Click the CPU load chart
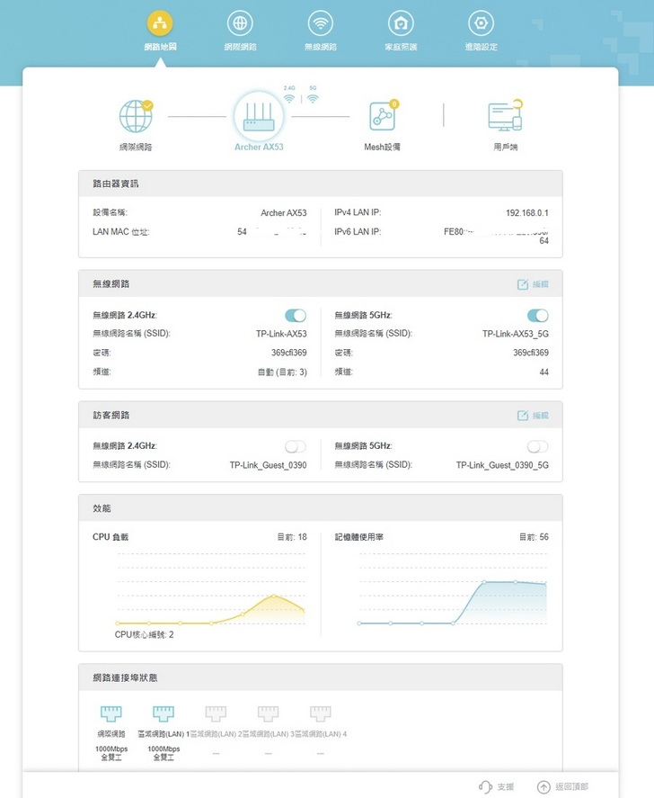 210,589
